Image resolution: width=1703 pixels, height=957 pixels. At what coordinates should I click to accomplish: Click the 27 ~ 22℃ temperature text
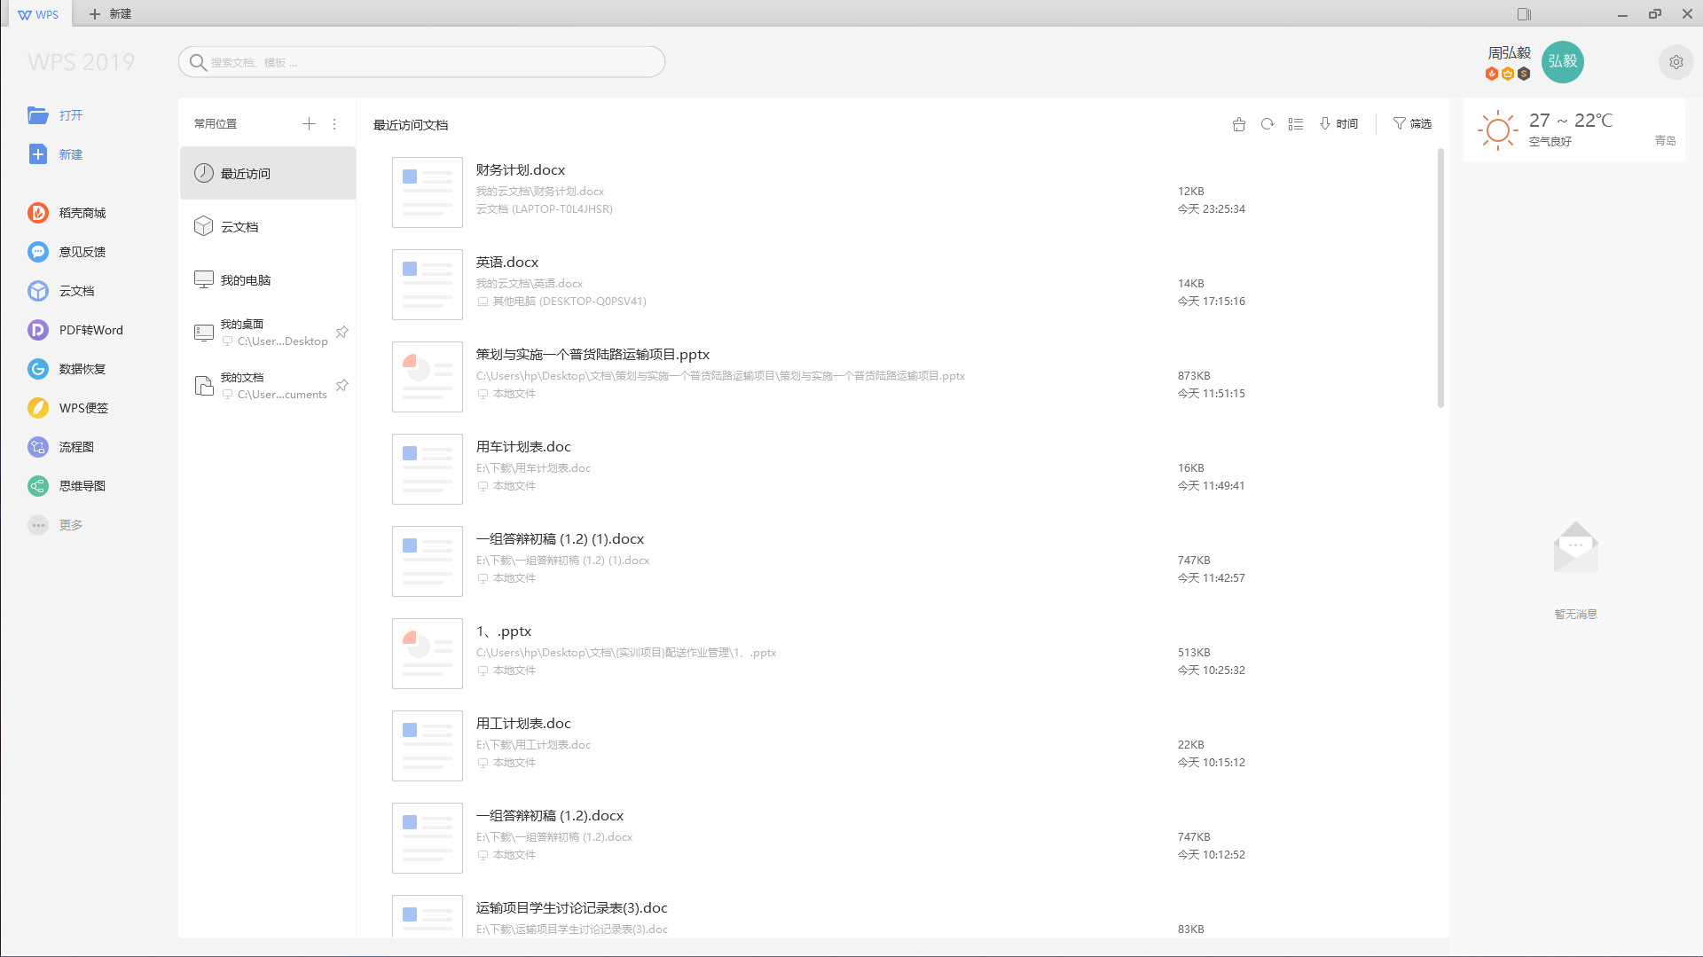pos(1571,121)
